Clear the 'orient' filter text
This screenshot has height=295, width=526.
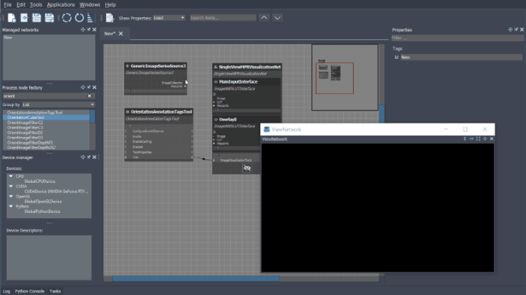pyautogui.click(x=90, y=96)
